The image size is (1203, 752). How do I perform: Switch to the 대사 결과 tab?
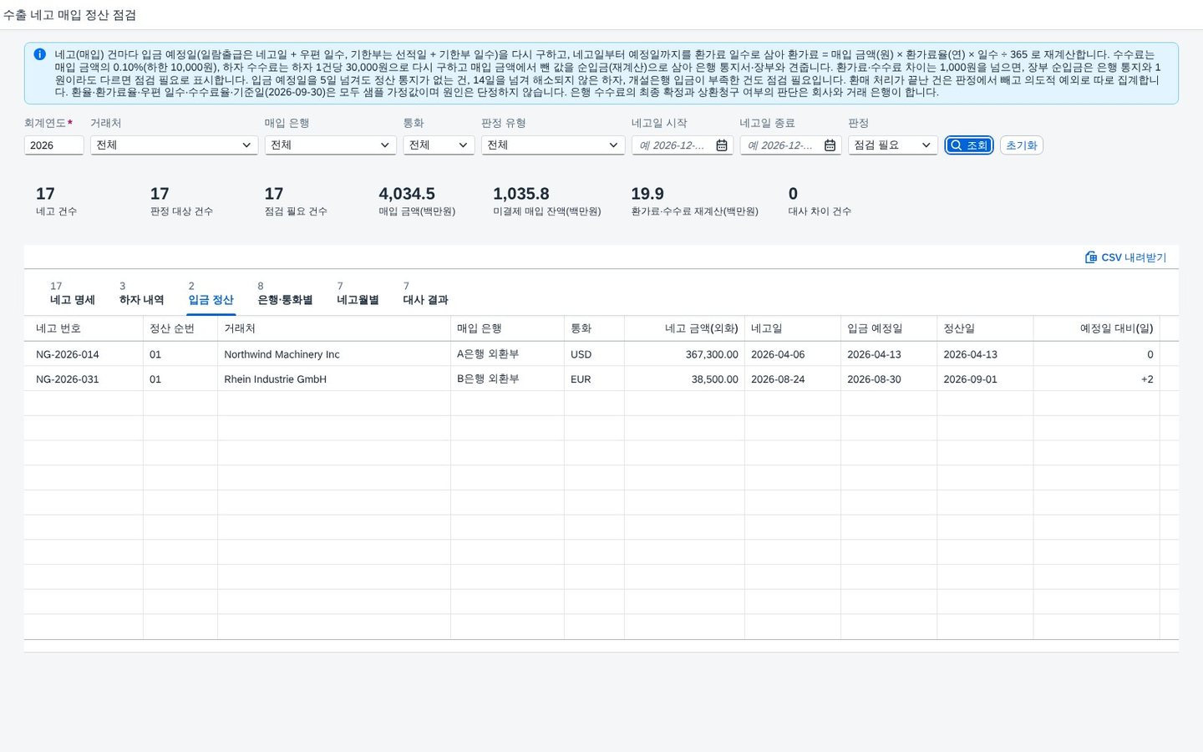point(425,293)
